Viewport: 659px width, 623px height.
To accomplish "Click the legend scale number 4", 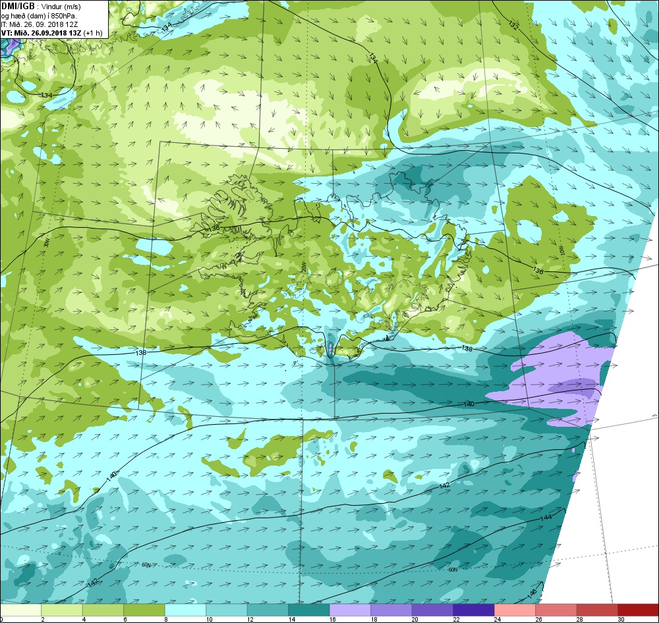I will pyautogui.click(x=84, y=619).
